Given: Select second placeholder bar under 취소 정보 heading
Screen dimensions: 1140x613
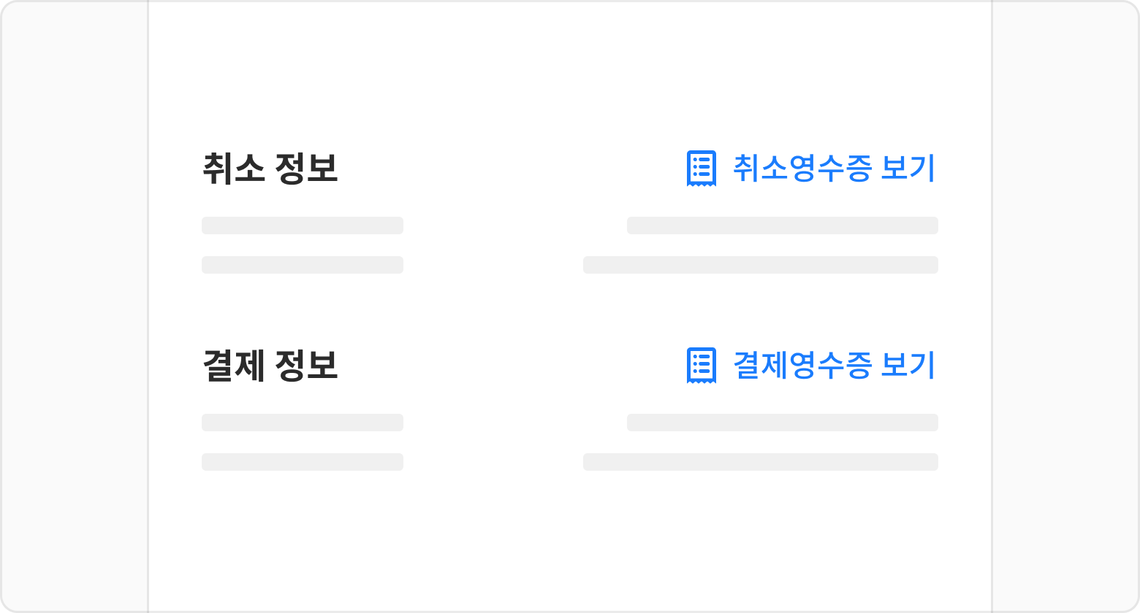Looking at the screenshot, I should point(302,265).
